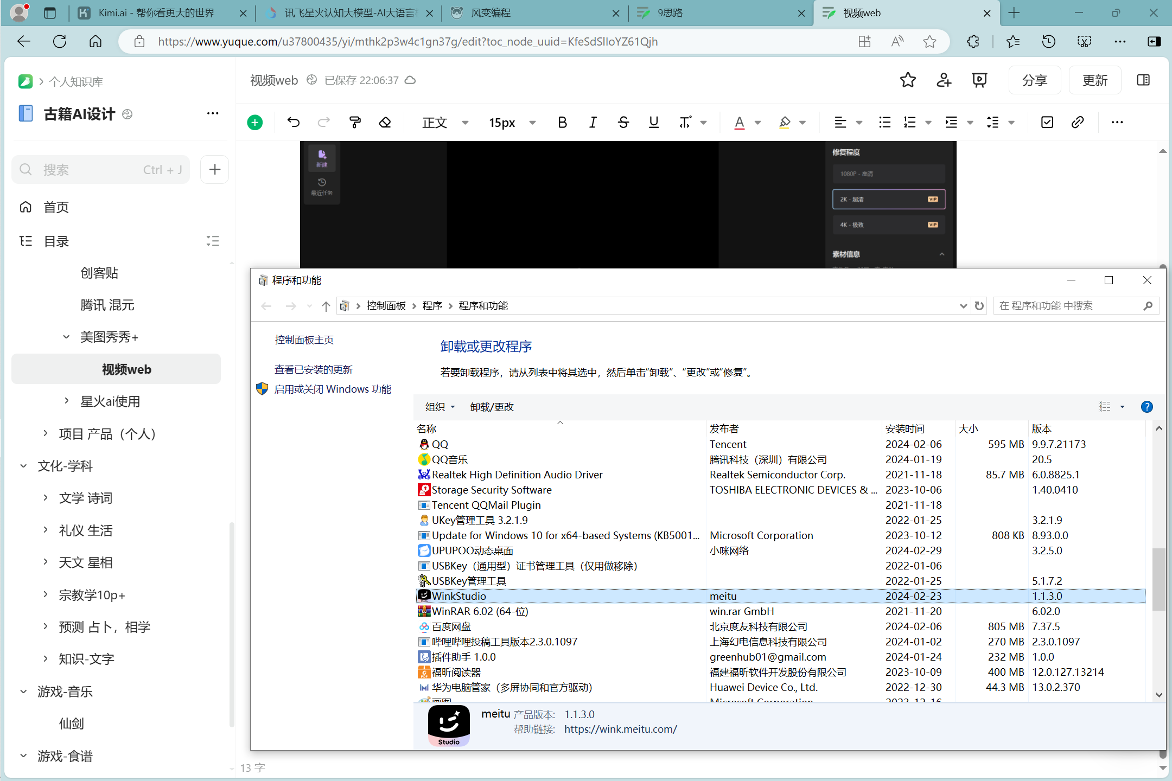Favorite the document with the star icon
The height and width of the screenshot is (781, 1172).
point(908,80)
